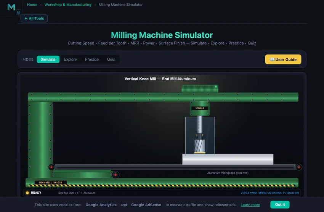Open the Home breadcrumb link

coord(32,5)
